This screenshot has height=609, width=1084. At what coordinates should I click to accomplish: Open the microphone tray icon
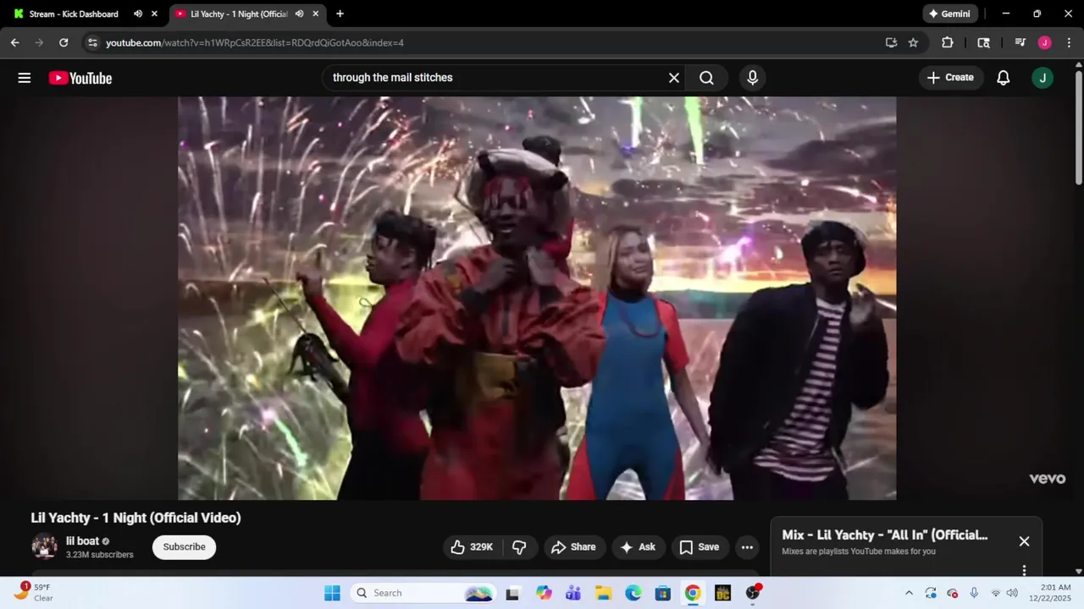(974, 593)
